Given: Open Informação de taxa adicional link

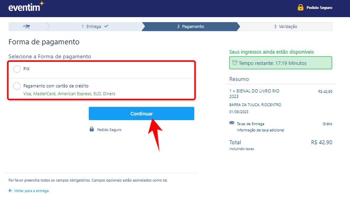Looking at the screenshot, I should click(x=260, y=130).
